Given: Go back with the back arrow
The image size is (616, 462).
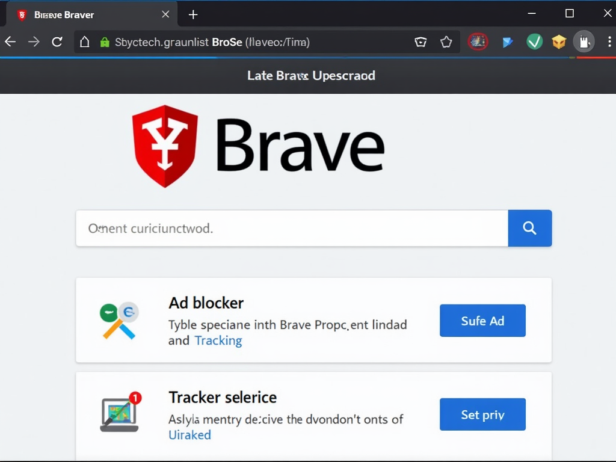Looking at the screenshot, I should point(11,42).
